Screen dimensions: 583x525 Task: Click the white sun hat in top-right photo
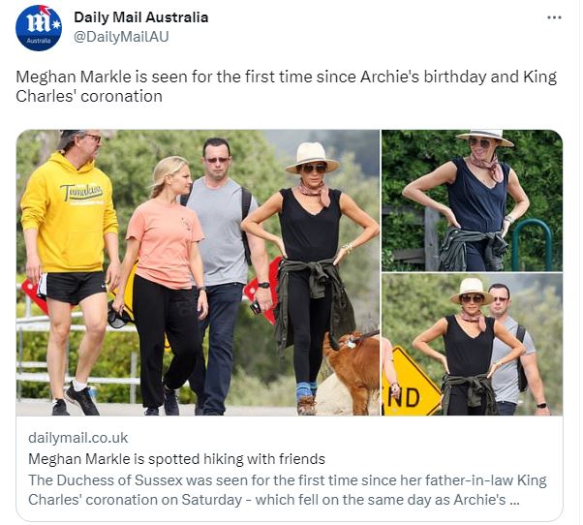tap(484, 135)
